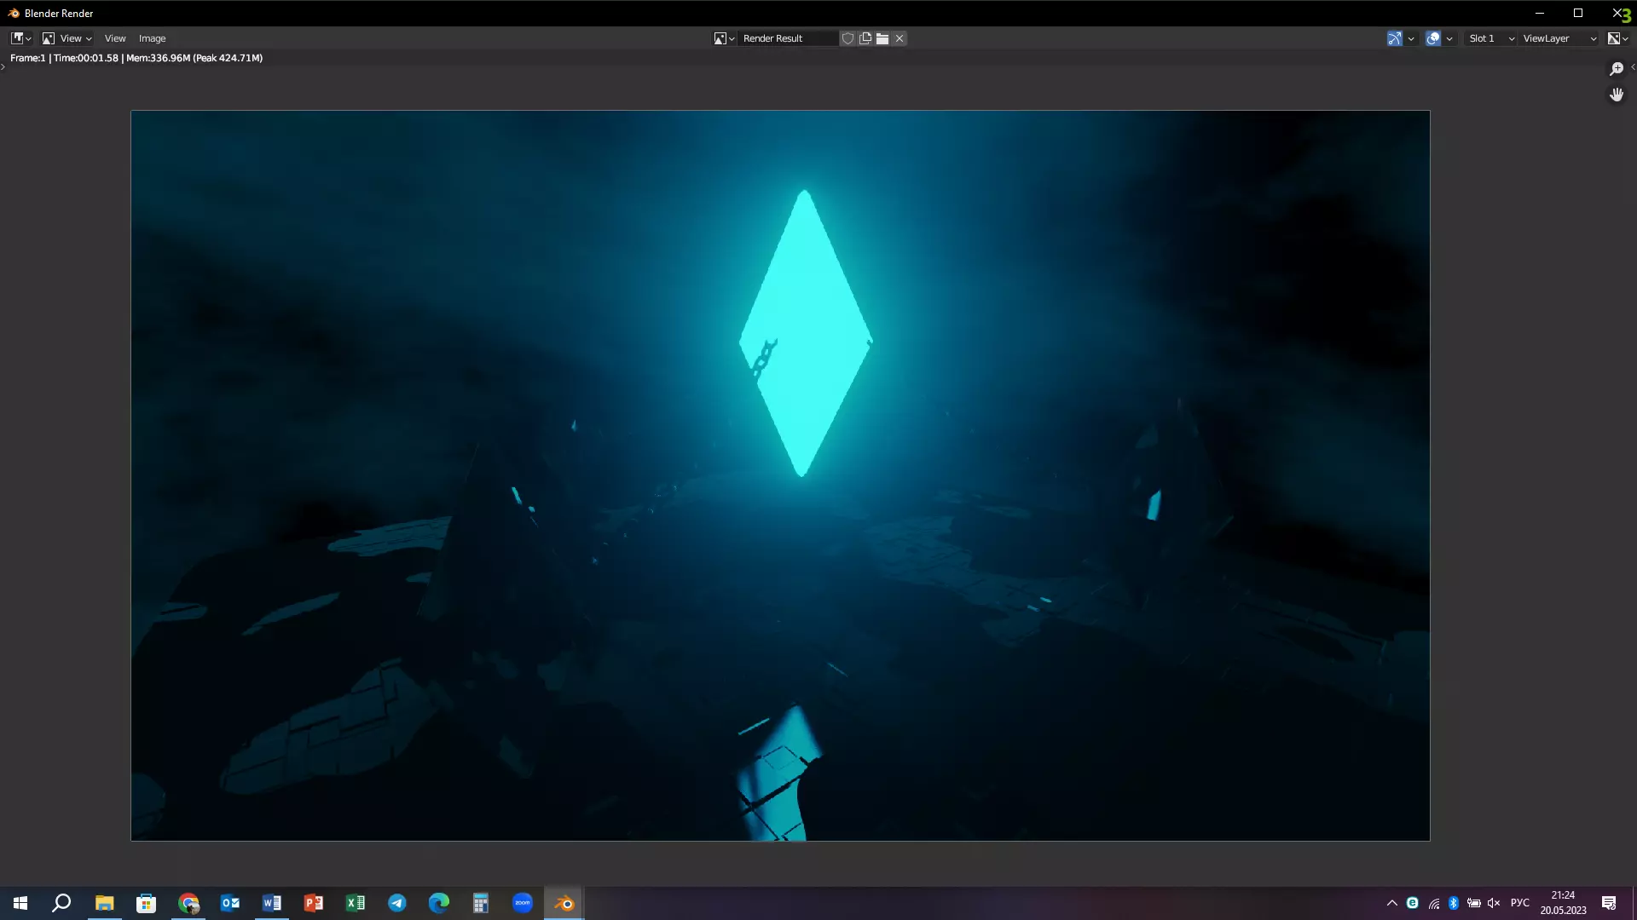Screen dimensions: 1637x920
Task: Browse linked images dropdown
Action: tap(724, 38)
